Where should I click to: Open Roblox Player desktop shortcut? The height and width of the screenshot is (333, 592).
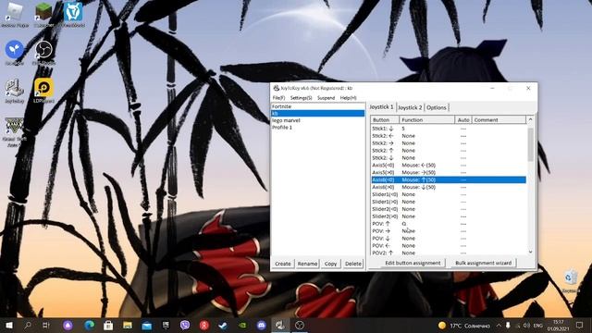coord(15,15)
